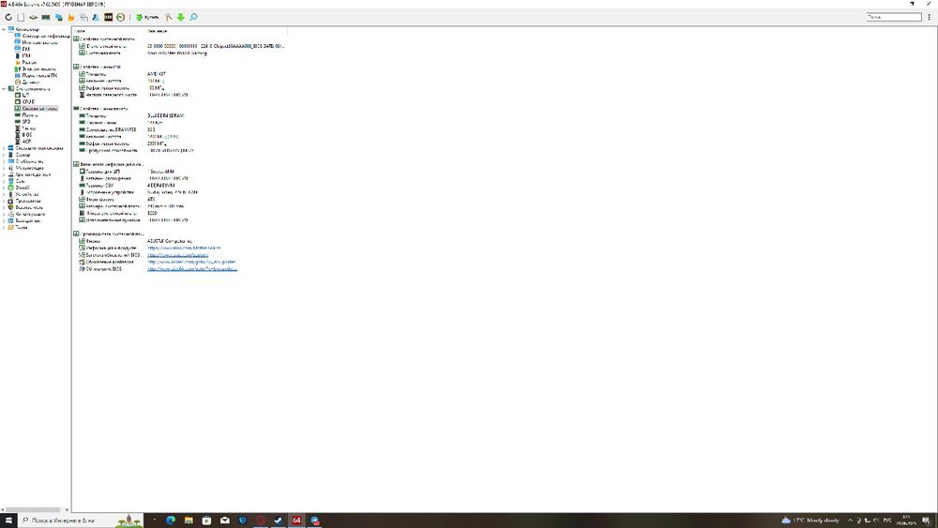Collapse the Системная плата parent tree node
Viewport: 938px width, 528px height.
click(4, 88)
